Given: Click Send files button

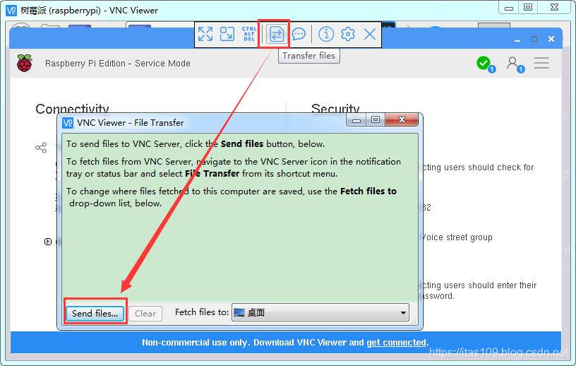Looking at the screenshot, I should [x=95, y=314].
